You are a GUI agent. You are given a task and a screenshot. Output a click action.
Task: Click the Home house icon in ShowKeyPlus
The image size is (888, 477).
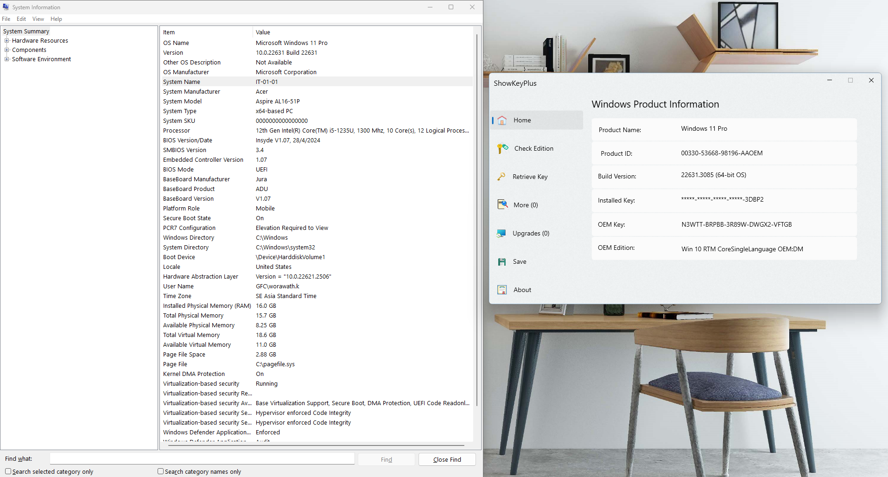coord(502,121)
